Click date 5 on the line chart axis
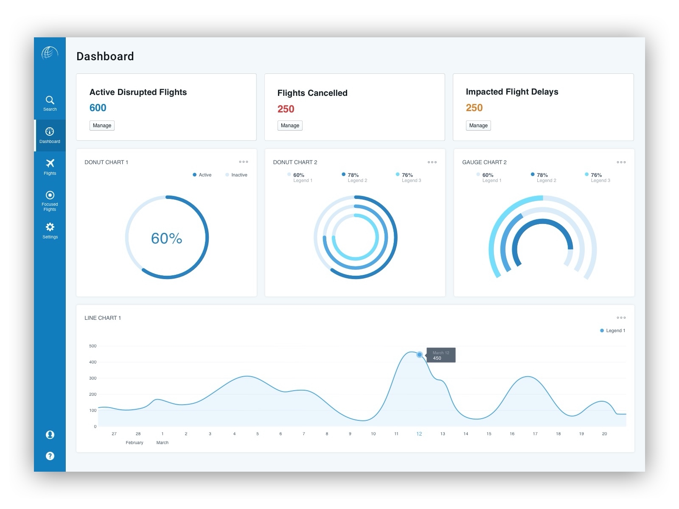 [x=258, y=434]
